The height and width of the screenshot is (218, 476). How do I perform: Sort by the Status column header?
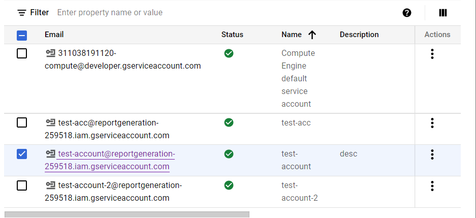(232, 35)
